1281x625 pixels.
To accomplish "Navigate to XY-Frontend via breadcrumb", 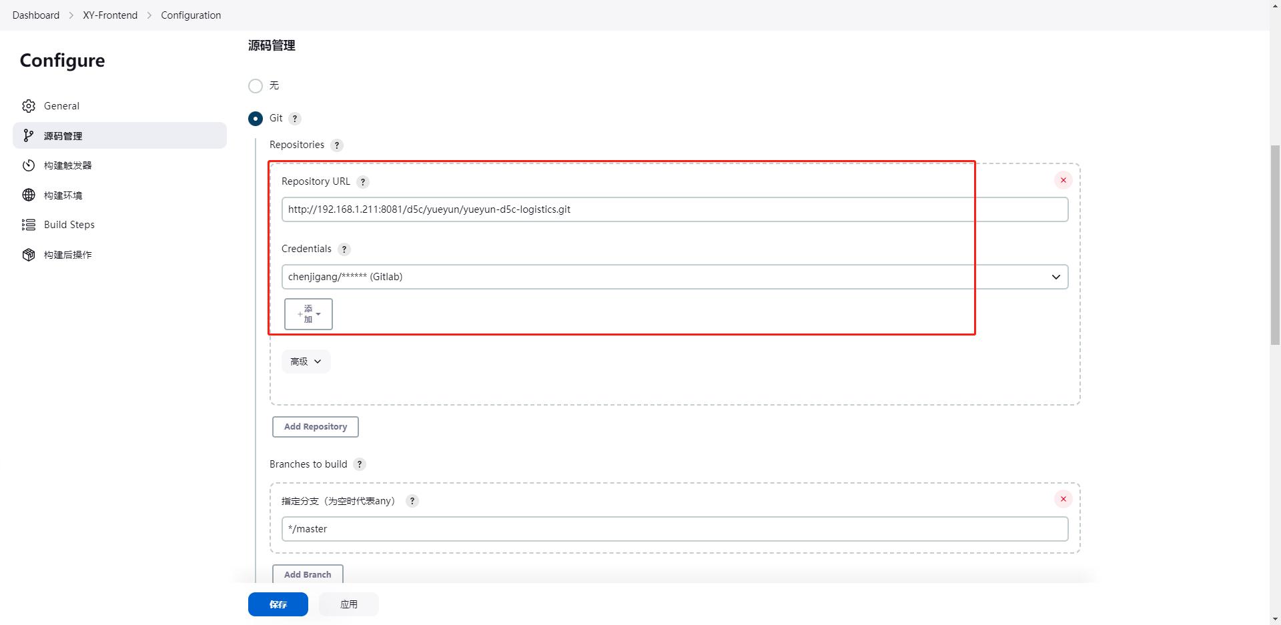I will pyautogui.click(x=110, y=15).
